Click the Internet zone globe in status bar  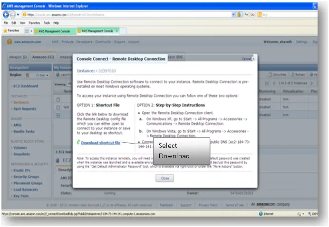(x=261, y=214)
